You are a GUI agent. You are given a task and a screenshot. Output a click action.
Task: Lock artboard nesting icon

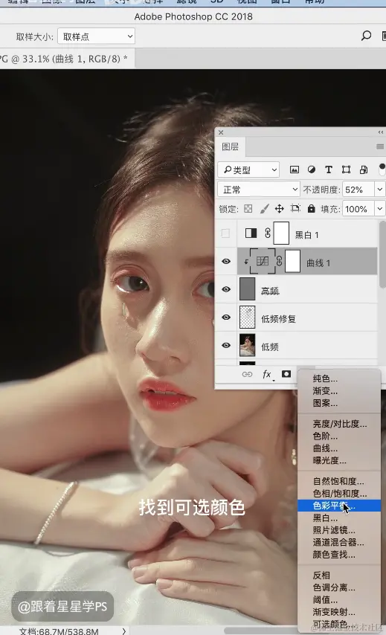click(x=295, y=208)
